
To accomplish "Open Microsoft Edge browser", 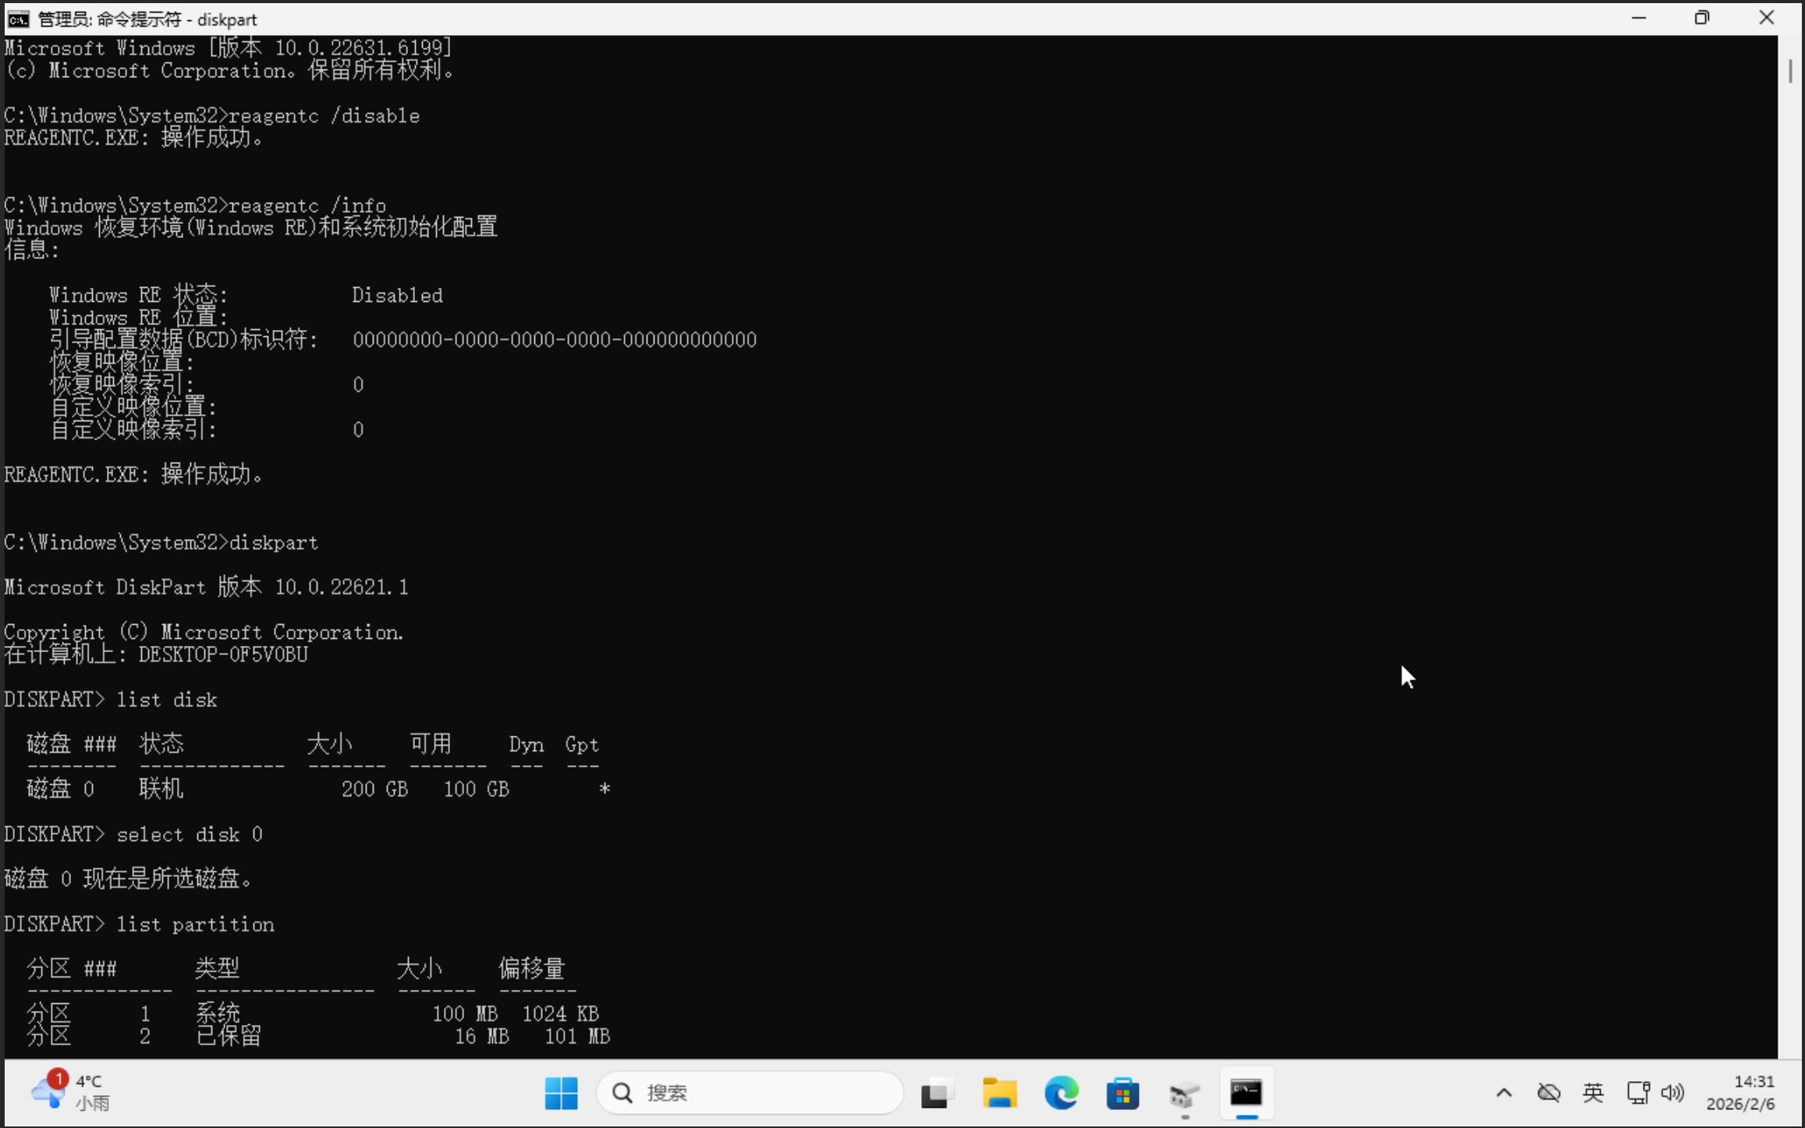I will 1061,1093.
